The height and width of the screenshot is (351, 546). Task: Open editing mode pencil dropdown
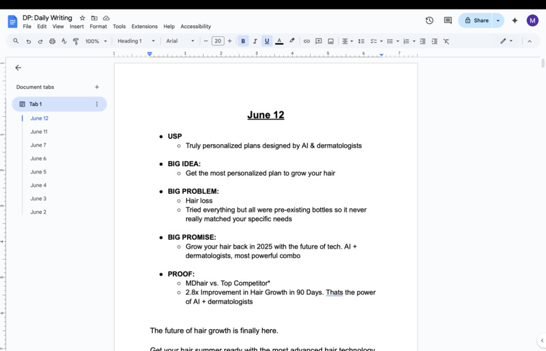506,41
